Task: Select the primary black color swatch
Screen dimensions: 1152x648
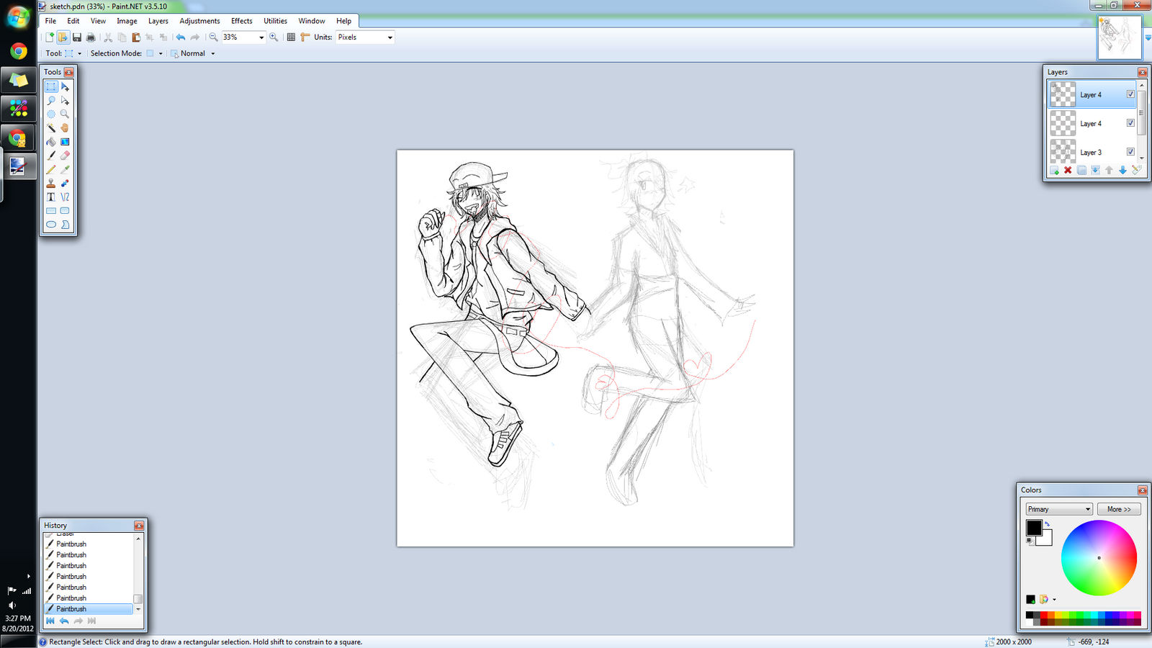Action: (1034, 528)
